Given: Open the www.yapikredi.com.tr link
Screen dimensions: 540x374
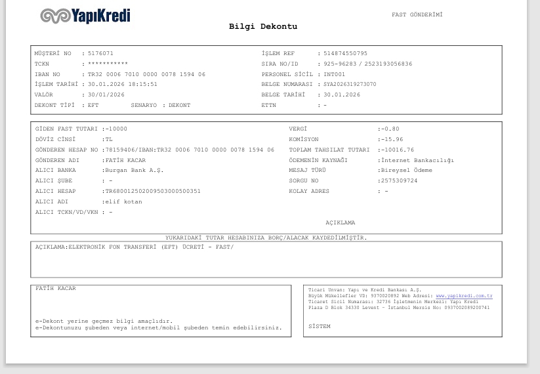Looking at the screenshot, I should point(464,296).
